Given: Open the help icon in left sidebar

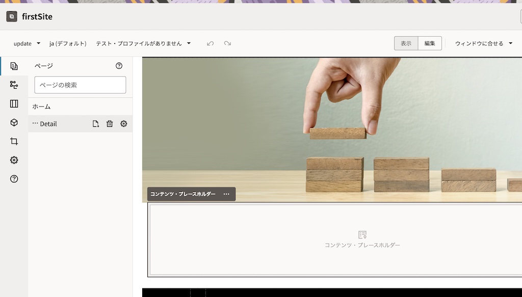Looking at the screenshot, I should coord(14,179).
